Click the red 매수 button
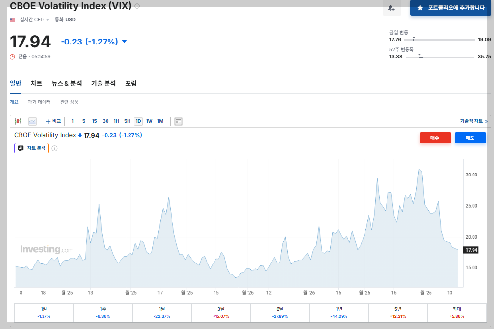 [x=435, y=138]
